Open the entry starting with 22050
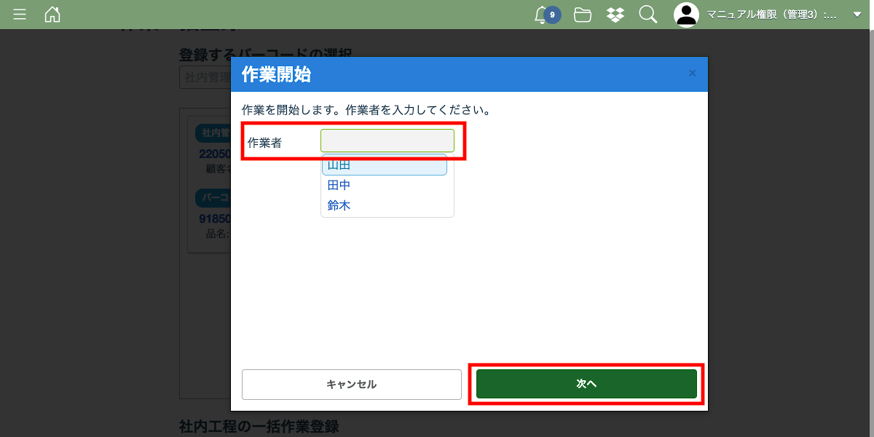Screen dimensions: 874x437 tap(215, 154)
